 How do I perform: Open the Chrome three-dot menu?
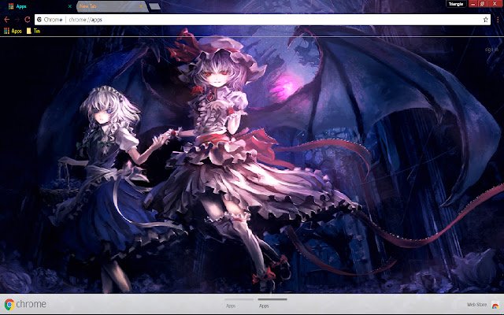(498, 20)
